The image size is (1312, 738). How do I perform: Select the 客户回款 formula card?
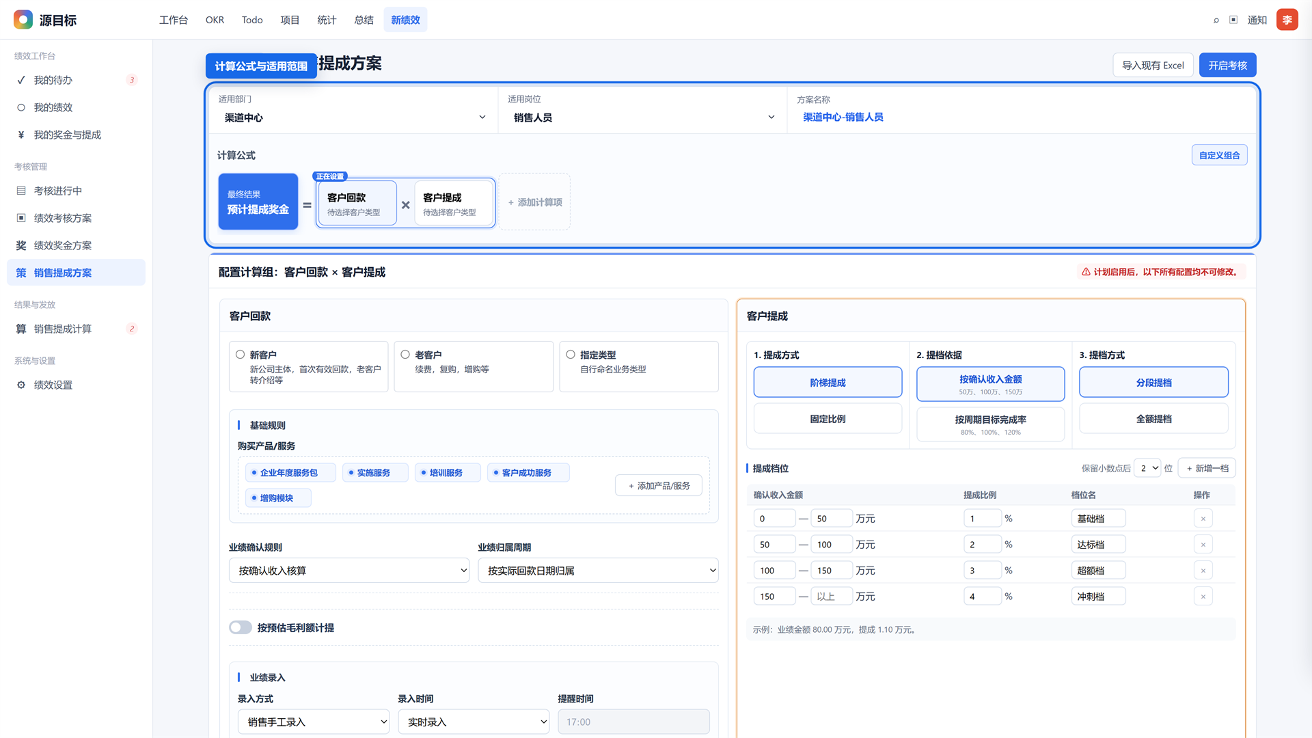(357, 203)
